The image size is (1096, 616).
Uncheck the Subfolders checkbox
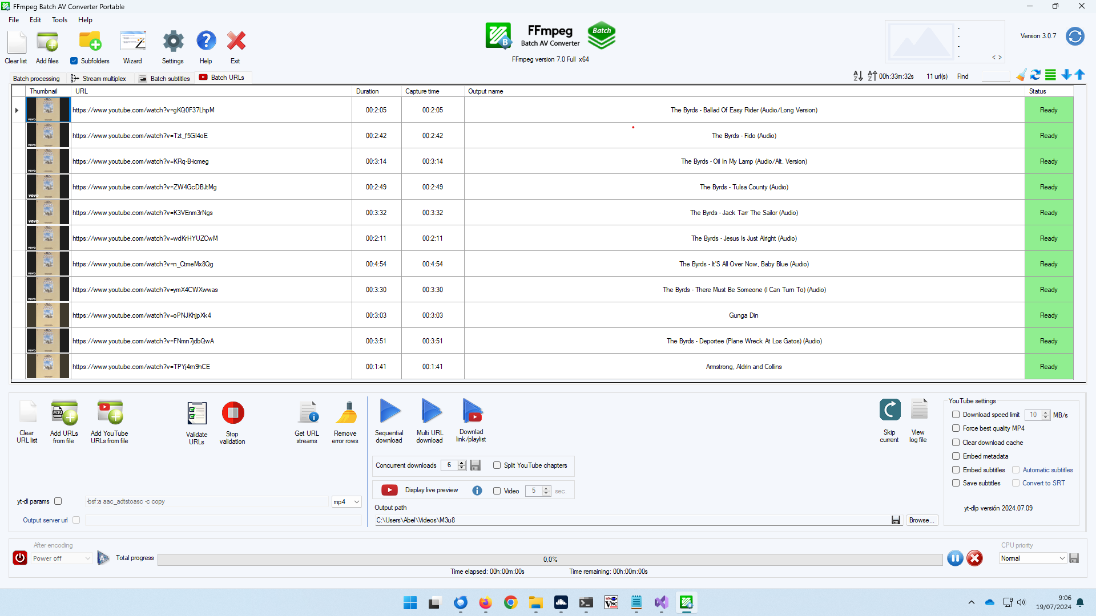click(74, 61)
